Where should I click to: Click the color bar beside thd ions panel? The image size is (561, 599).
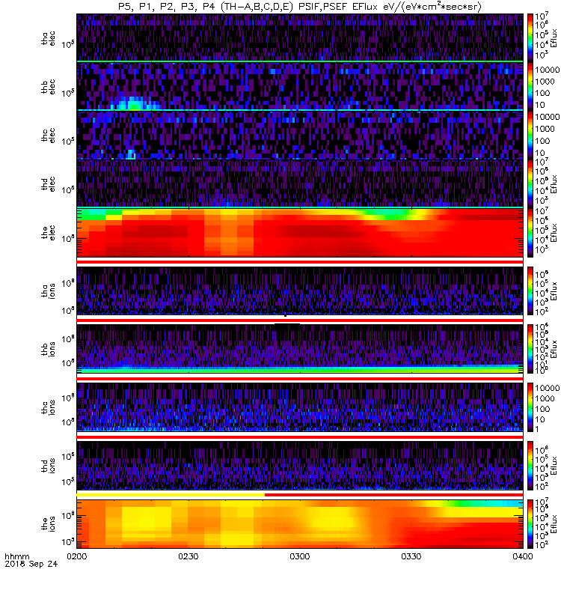[530, 466]
